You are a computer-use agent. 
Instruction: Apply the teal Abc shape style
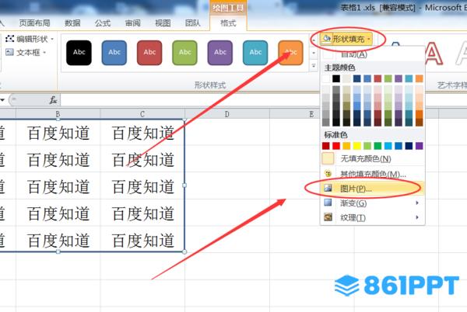point(255,53)
